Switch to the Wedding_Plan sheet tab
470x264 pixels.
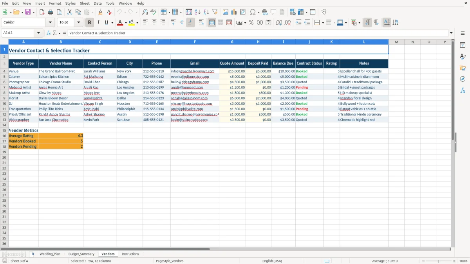click(x=50, y=254)
